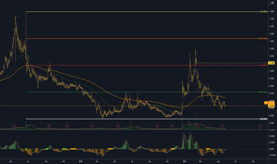Click the 1.3000 tick on price scale
277x164 pixels.
pos(272,49)
